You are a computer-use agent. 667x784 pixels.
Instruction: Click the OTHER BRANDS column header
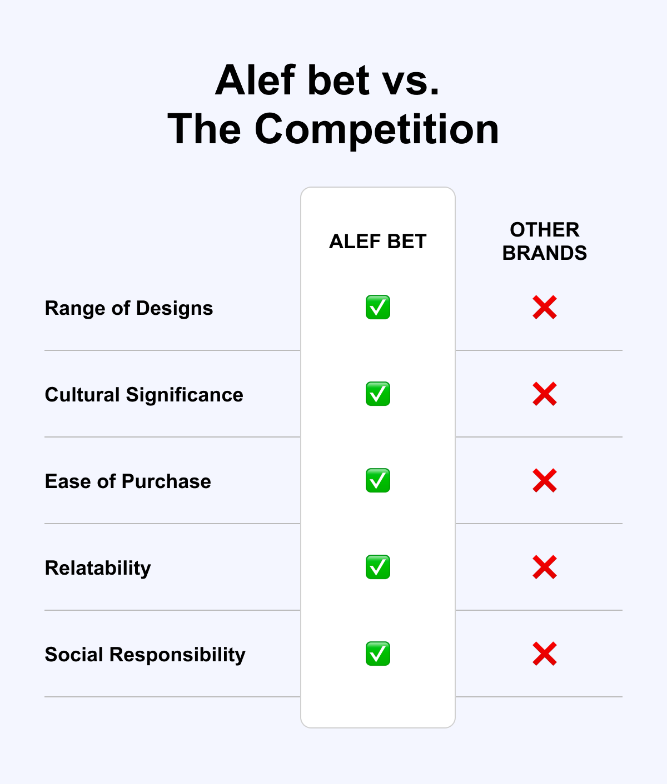click(545, 242)
